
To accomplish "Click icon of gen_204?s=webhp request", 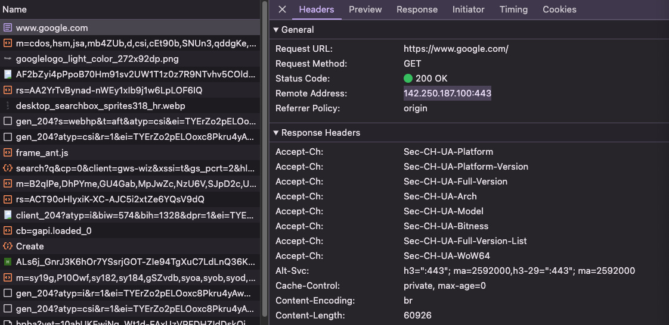I will click(x=7, y=121).
